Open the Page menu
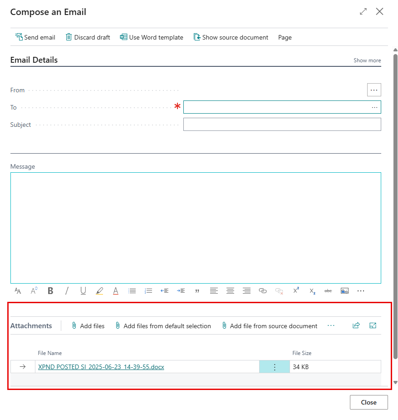 tap(285, 37)
